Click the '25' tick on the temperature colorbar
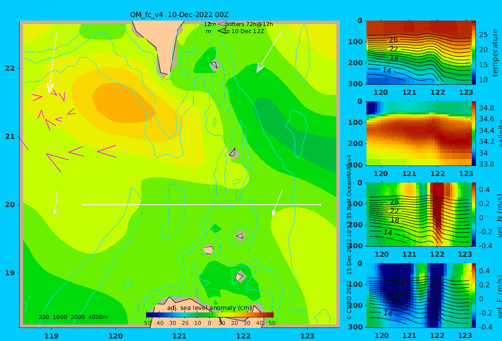This screenshot has height=341, width=502. point(483,35)
